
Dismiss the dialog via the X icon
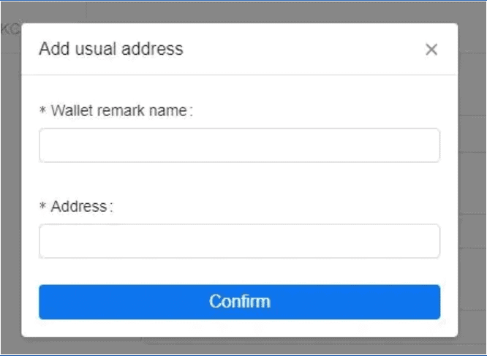point(431,50)
